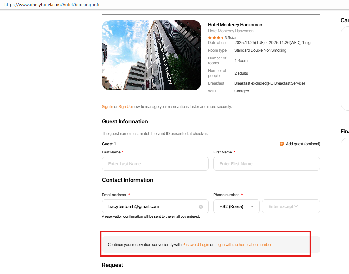349x274 pixels.
Task: Open the Sign In link
Action: click(108, 107)
